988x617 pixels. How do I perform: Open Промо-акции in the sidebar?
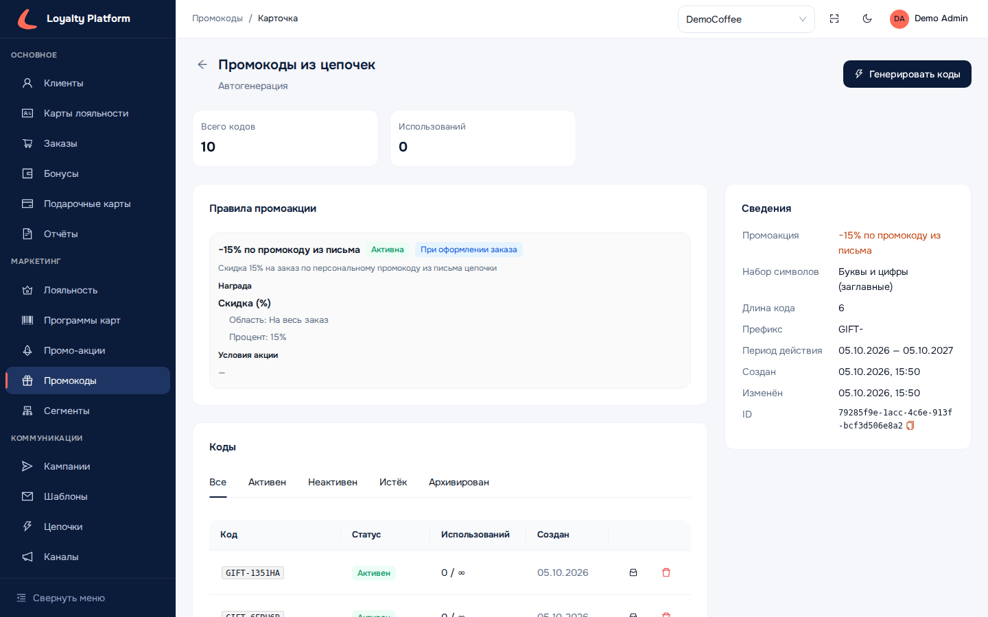pos(88,350)
